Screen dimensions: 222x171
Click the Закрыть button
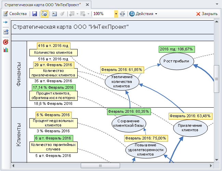pos(207,14)
